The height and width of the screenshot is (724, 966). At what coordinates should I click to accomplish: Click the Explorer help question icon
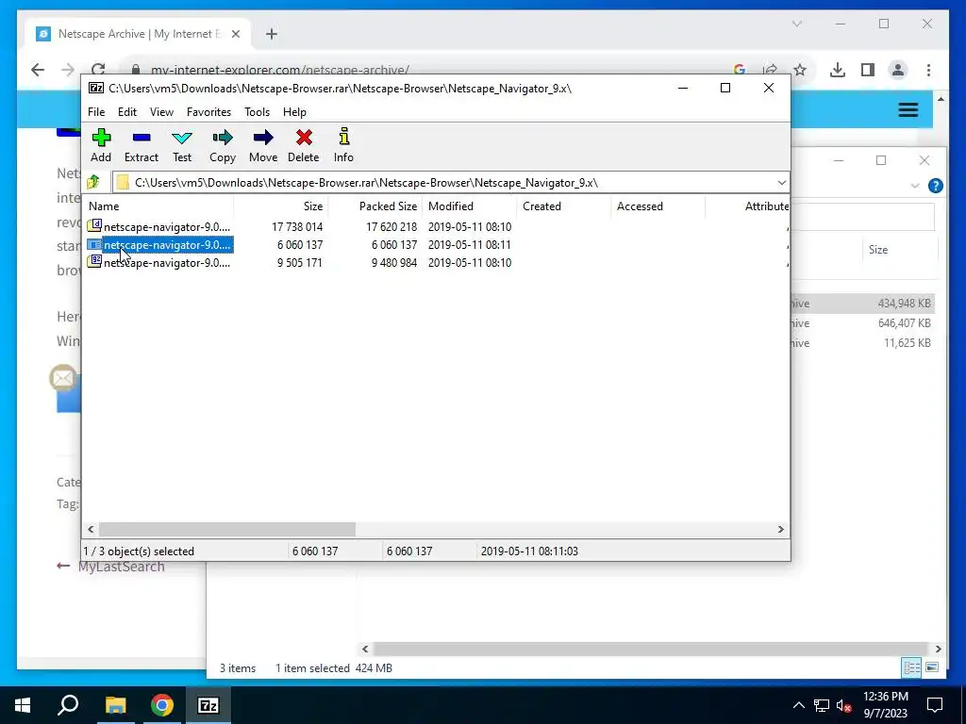coord(935,186)
